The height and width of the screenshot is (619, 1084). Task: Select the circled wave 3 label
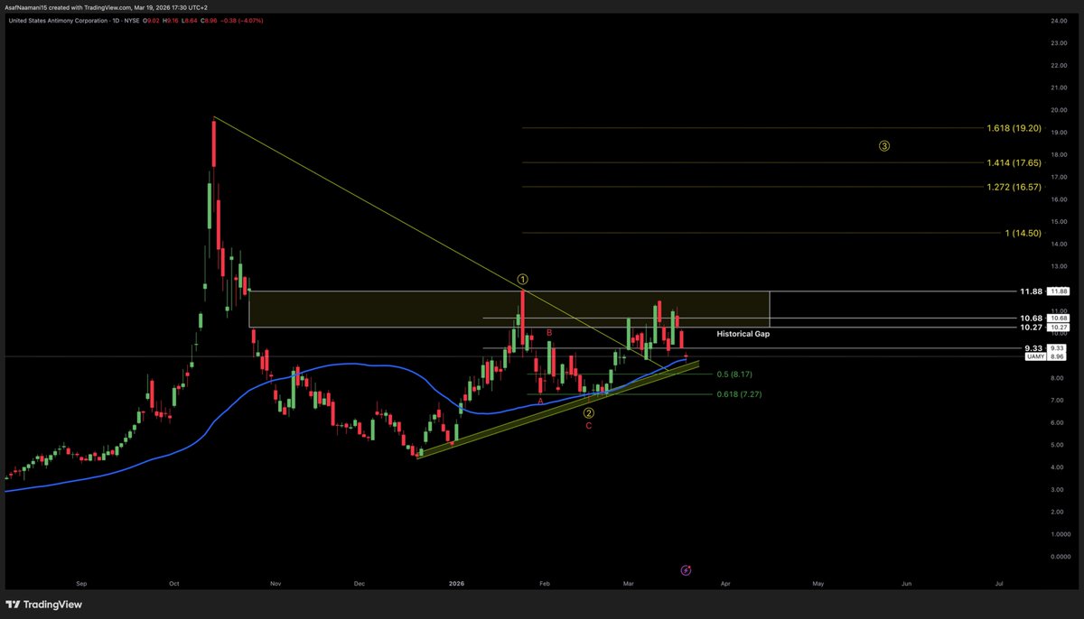pyautogui.click(x=884, y=145)
